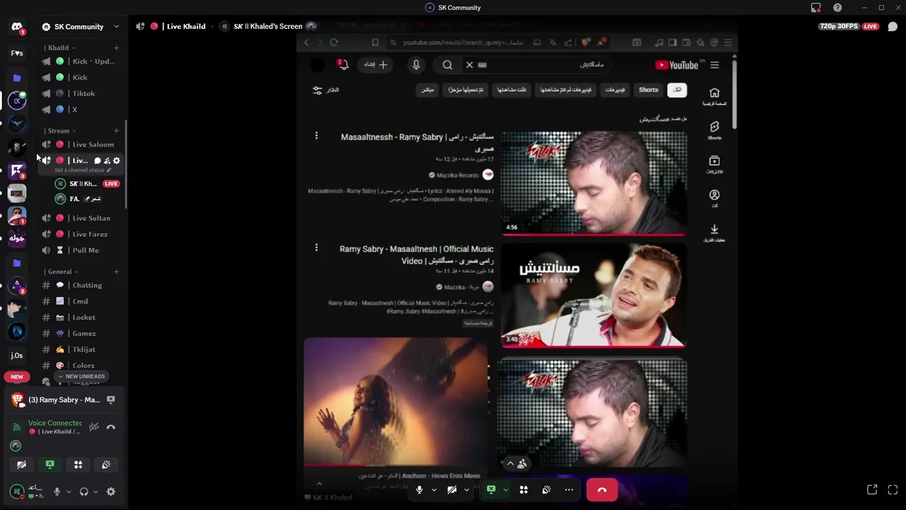Show participants above stream control bar

516,464
